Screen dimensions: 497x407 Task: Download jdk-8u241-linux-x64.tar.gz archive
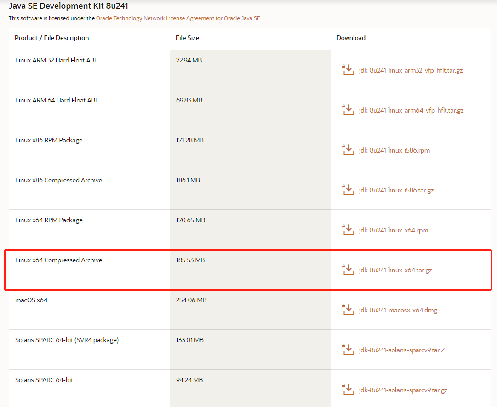[x=395, y=270]
